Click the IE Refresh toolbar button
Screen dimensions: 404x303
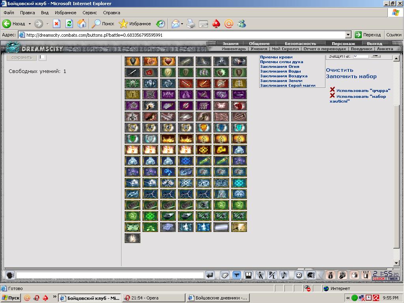[x=69, y=24]
